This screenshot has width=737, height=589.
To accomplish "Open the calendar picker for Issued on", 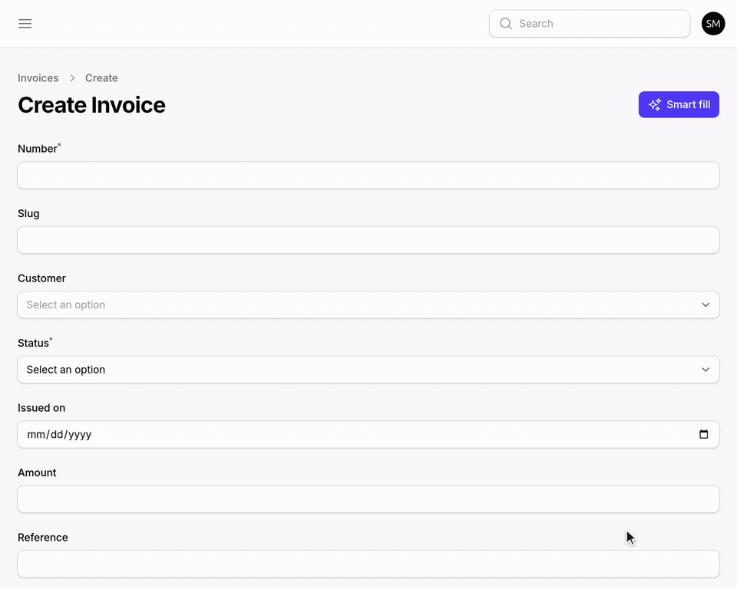I will (x=704, y=435).
